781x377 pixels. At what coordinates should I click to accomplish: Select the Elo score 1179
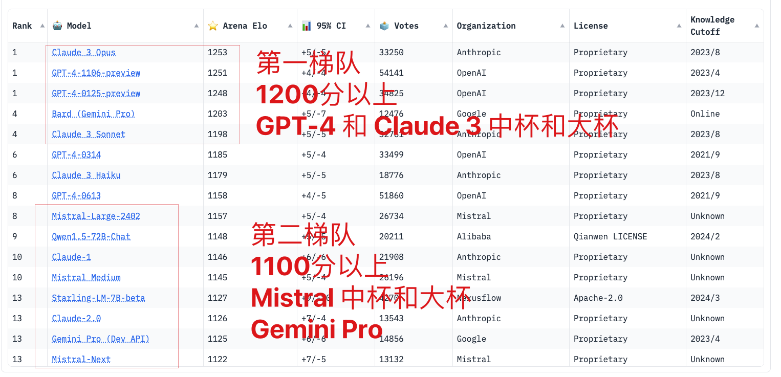pyautogui.click(x=218, y=175)
